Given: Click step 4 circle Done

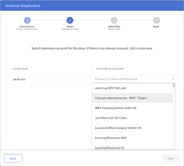Looking at the screenshot, I should click(x=157, y=20).
